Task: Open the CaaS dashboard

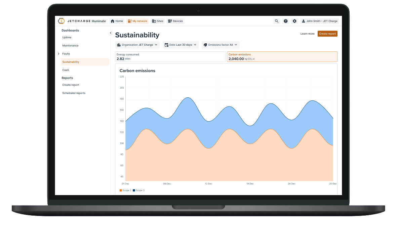Action: click(x=66, y=70)
